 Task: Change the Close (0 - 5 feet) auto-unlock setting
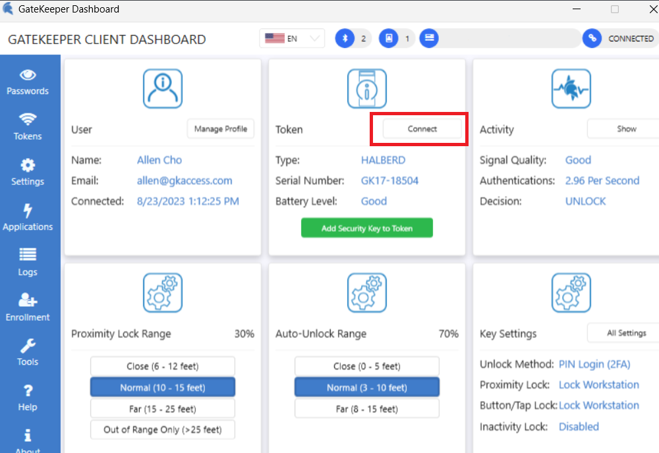click(366, 365)
